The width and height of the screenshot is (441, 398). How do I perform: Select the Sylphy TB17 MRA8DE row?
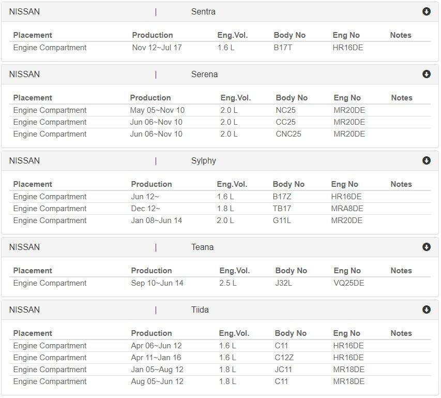point(220,209)
